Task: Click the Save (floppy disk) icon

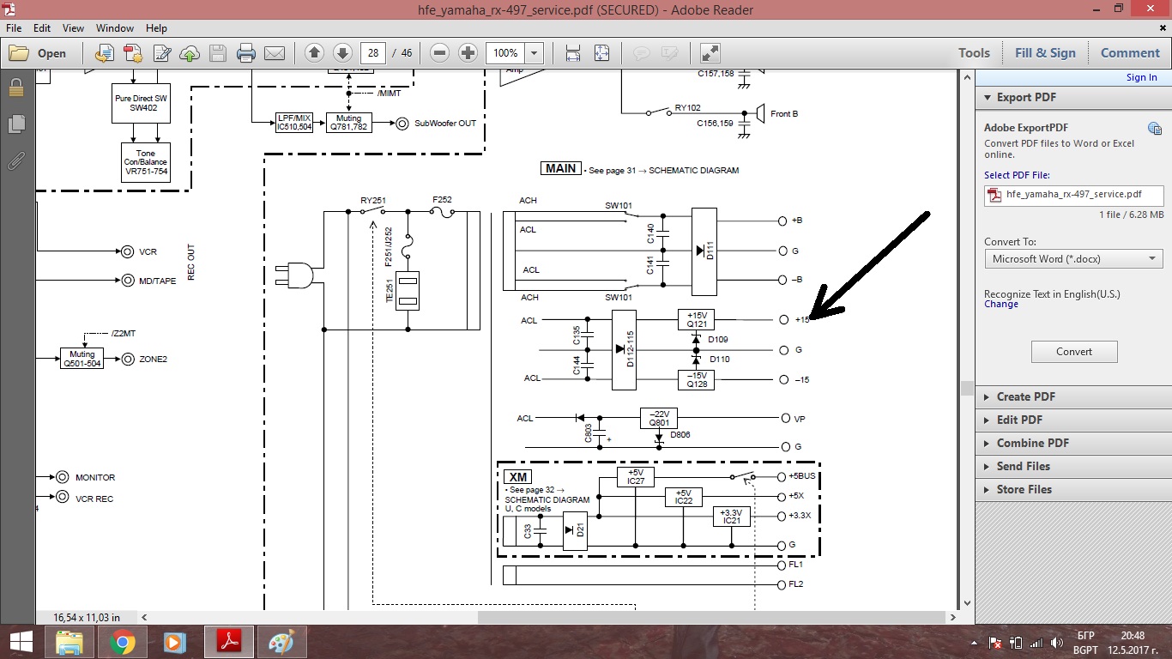Action: (218, 53)
